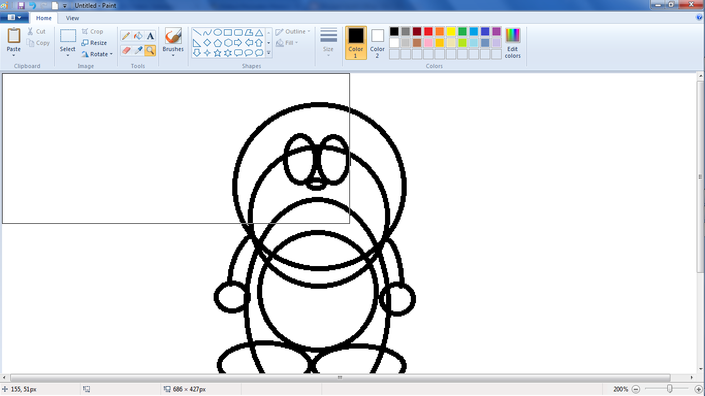Choose the Oval callout shape
Viewport: 705px width, 396px height.
(x=248, y=53)
